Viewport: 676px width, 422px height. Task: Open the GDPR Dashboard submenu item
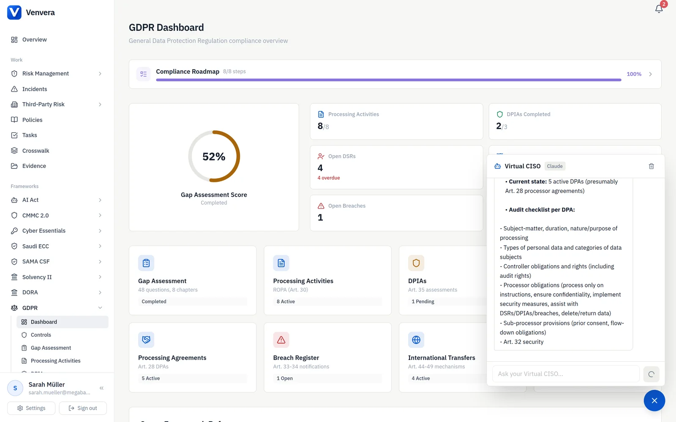point(63,322)
